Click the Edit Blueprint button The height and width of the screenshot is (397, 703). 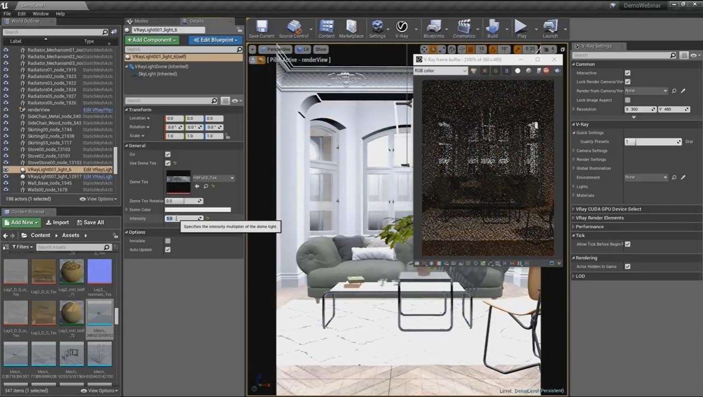click(215, 40)
